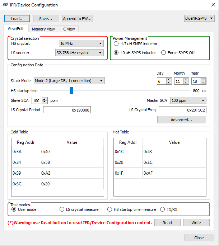Image resolution: width=219 pixels, height=246 pixels.
Task: Click the Year input field showing 18
Action: pos(196,81)
